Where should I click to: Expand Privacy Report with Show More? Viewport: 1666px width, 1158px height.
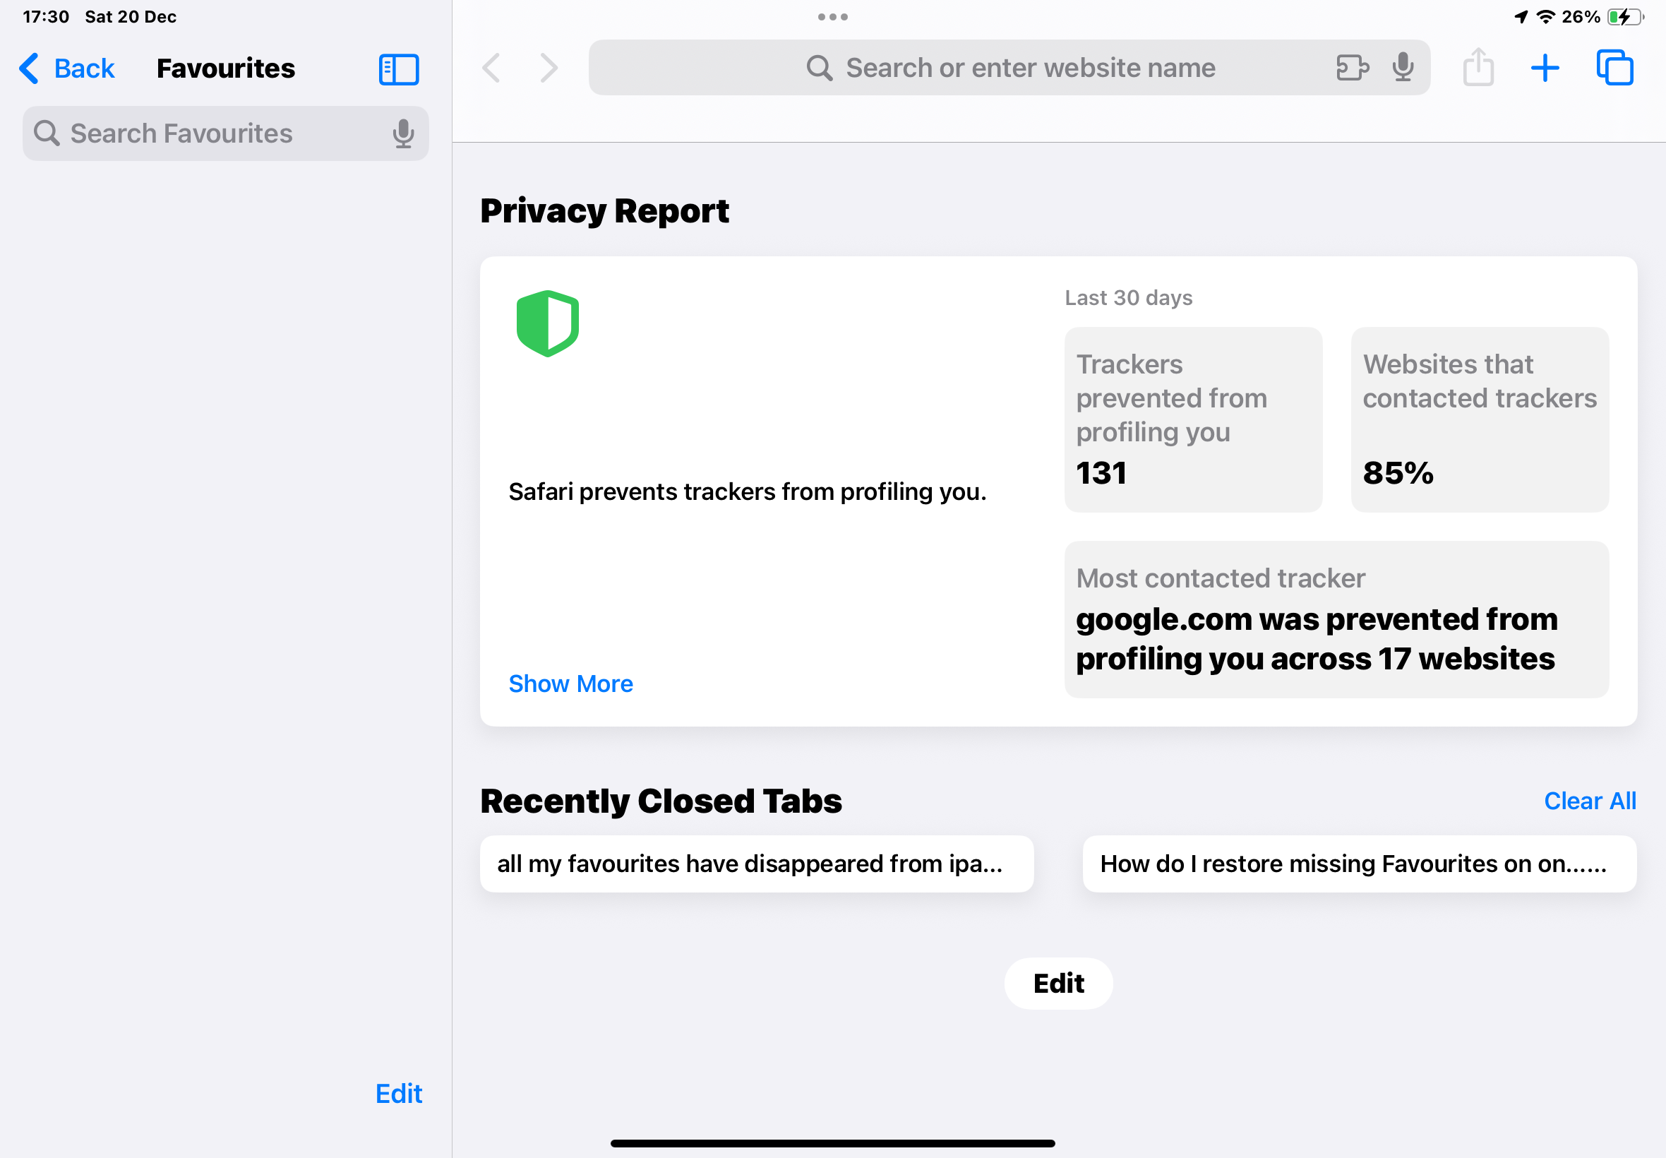pos(570,684)
